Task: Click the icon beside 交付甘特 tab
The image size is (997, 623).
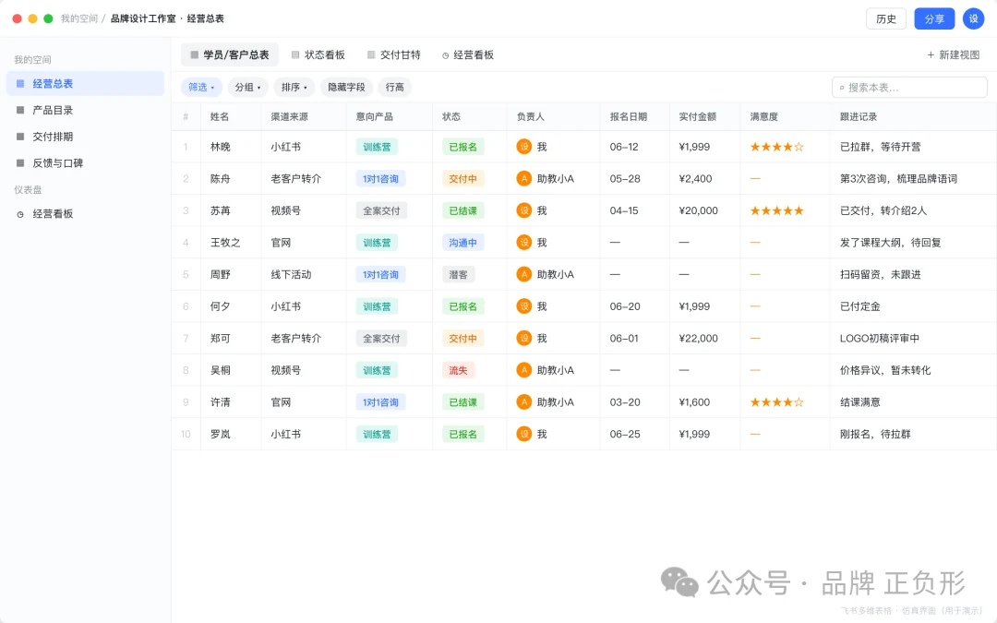Action: click(371, 54)
